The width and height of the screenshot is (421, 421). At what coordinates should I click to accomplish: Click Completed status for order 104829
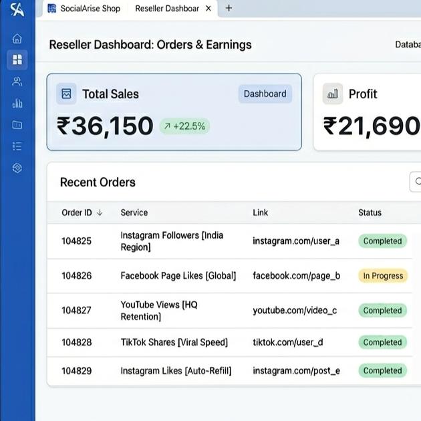click(383, 371)
